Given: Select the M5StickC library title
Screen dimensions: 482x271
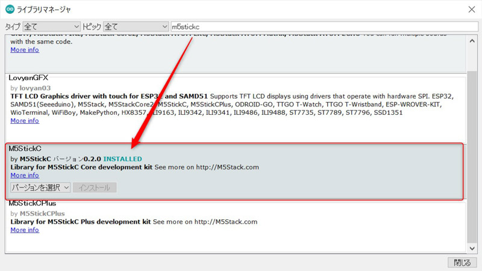Looking at the screenshot, I should (25, 148).
